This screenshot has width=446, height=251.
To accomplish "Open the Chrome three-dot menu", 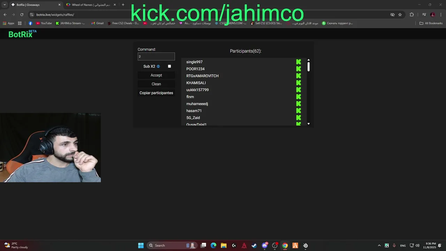I will pyautogui.click(x=441, y=15).
